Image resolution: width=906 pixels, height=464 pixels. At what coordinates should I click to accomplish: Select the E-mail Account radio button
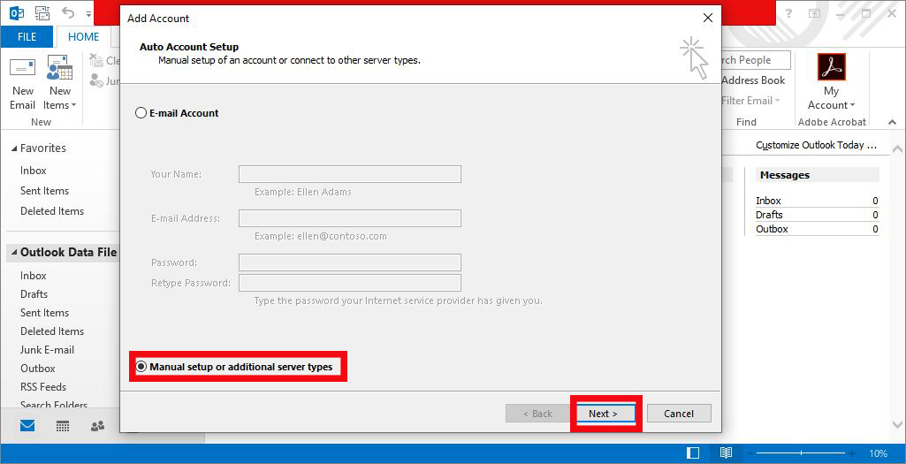coord(141,113)
